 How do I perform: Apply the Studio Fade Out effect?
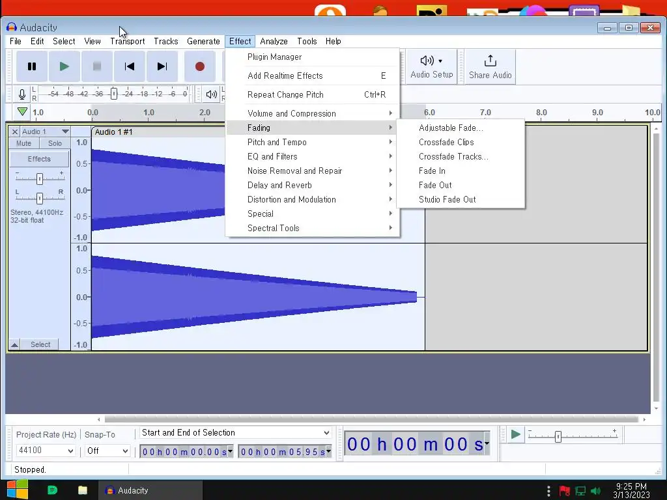[461, 199]
